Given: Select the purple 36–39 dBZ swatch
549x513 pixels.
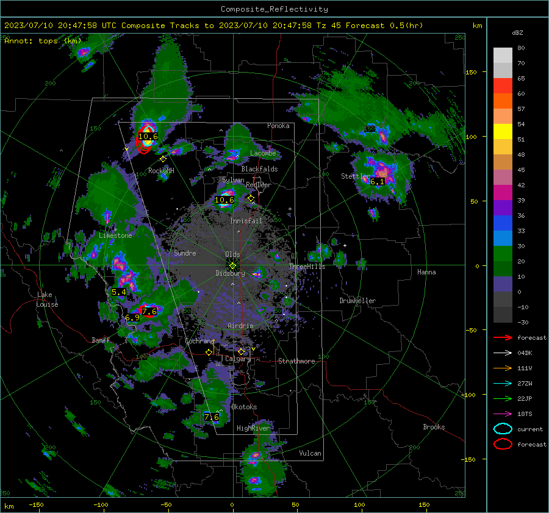Looking at the screenshot, I should point(503,208).
